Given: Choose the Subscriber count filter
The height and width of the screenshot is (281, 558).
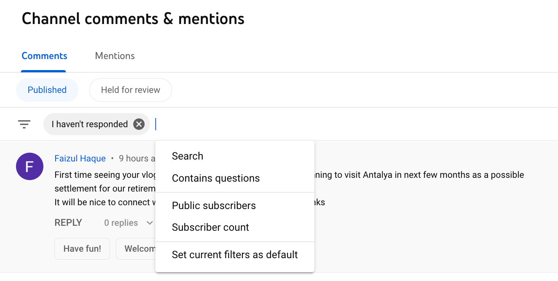Looking at the screenshot, I should [210, 227].
